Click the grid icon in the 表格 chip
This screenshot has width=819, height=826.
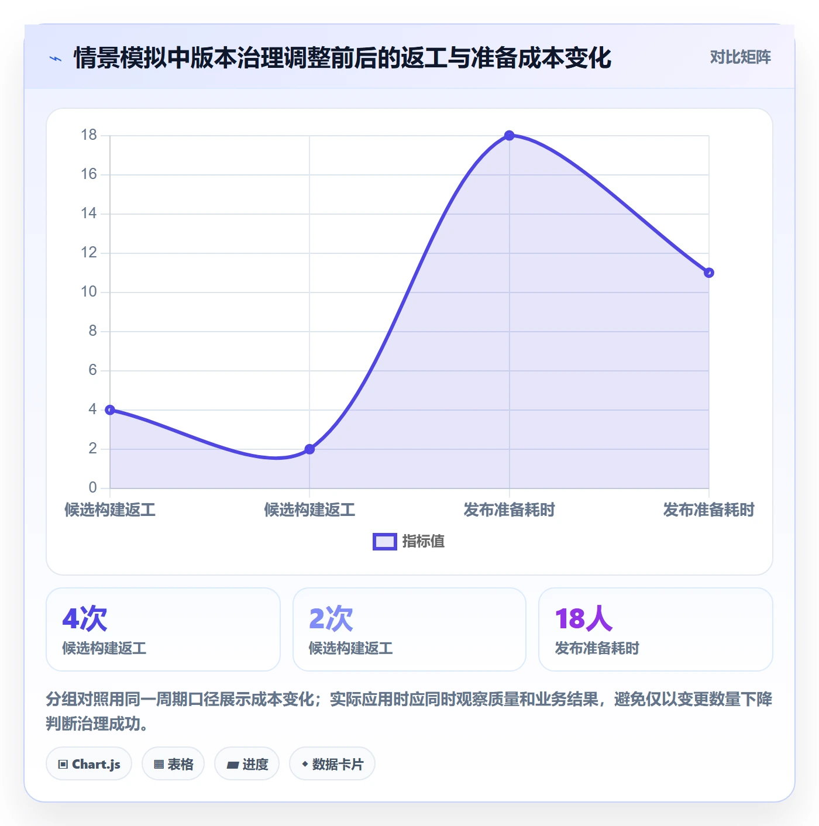pyautogui.click(x=159, y=765)
